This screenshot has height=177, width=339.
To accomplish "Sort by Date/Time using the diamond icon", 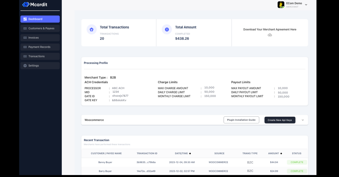I will tap(190, 154).
